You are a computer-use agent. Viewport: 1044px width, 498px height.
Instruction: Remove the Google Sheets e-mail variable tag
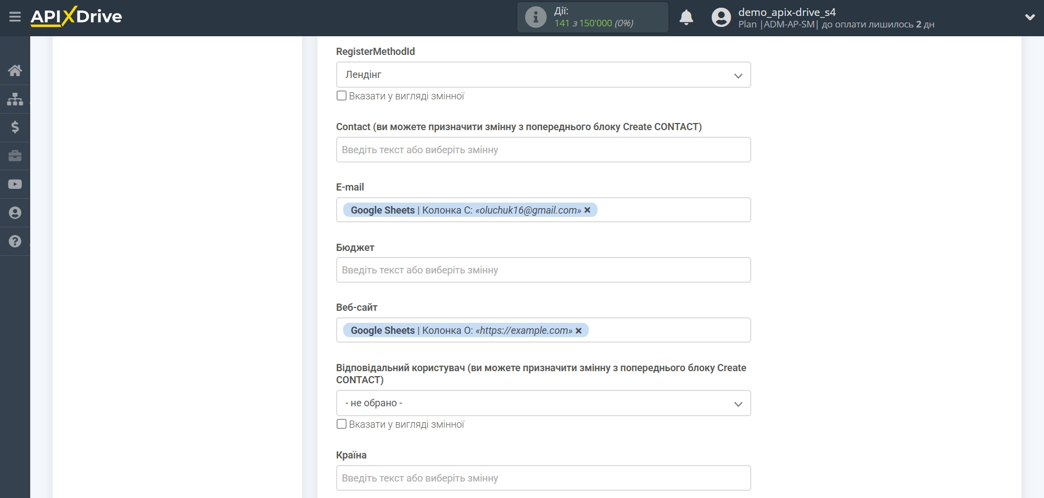pyautogui.click(x=588, y=210)
